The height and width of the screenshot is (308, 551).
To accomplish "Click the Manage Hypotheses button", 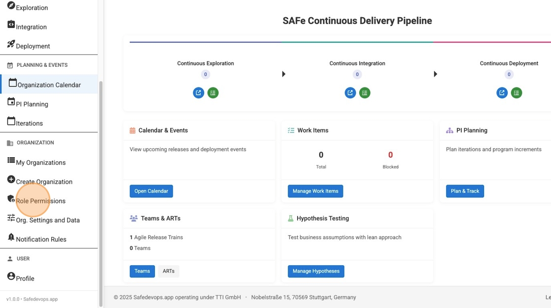I will 316,271.
